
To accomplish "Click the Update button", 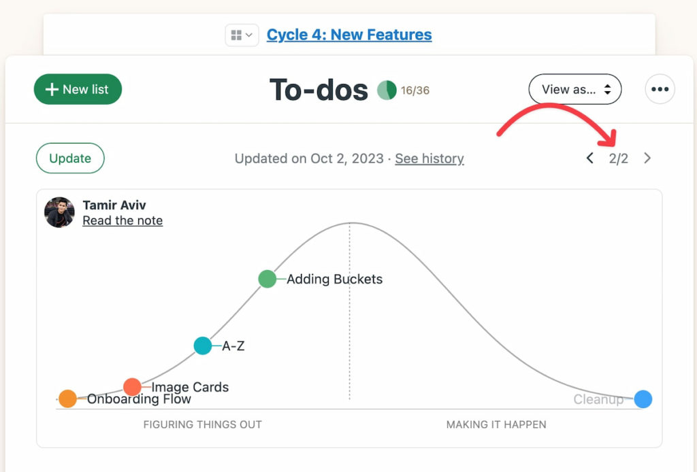I will click(70, 158).
